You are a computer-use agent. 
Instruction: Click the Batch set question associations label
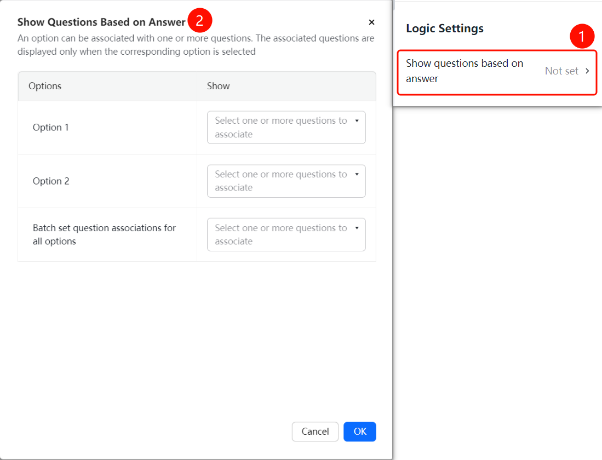pos(104,234)
